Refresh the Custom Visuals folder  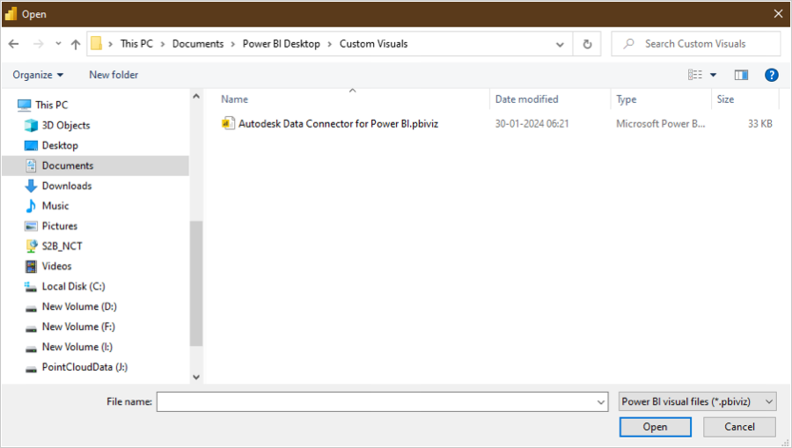click(x=587, y=44)
